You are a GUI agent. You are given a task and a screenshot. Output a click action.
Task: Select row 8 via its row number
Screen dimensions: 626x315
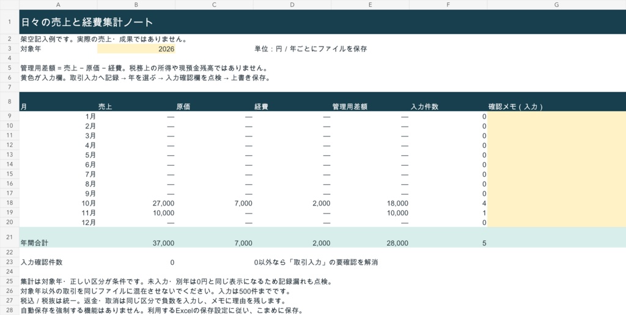click(x=10, y=102)
